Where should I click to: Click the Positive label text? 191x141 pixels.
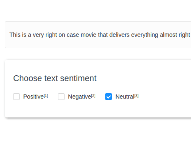coord(33,97)
